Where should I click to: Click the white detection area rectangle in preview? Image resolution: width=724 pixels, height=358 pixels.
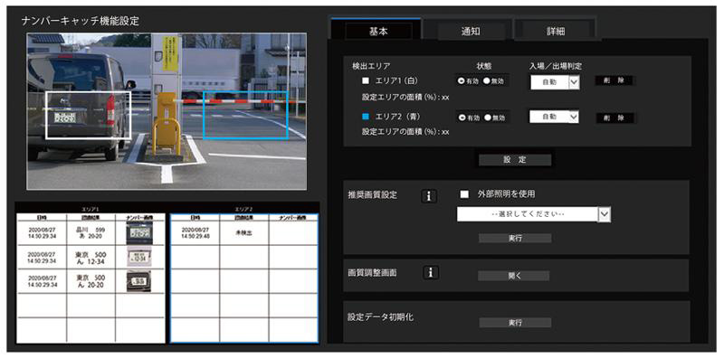pyautogui.click(x=88, y=115)
